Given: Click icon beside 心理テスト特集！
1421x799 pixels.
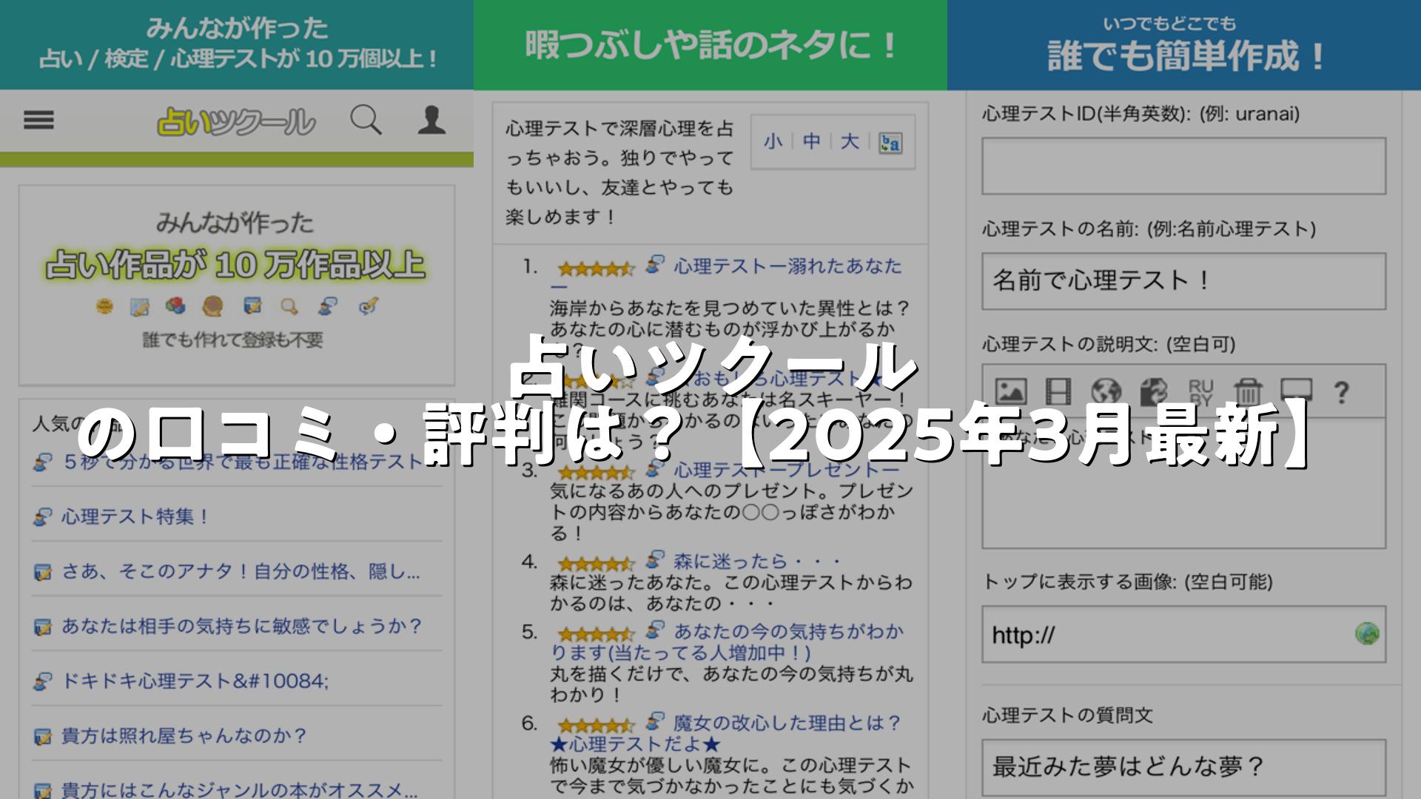Looking at the screenshot, I should coord(43,517).
